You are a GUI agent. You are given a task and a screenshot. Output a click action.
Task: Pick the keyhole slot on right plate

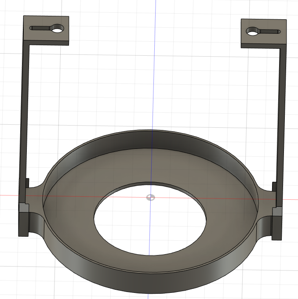click(263, 31)
